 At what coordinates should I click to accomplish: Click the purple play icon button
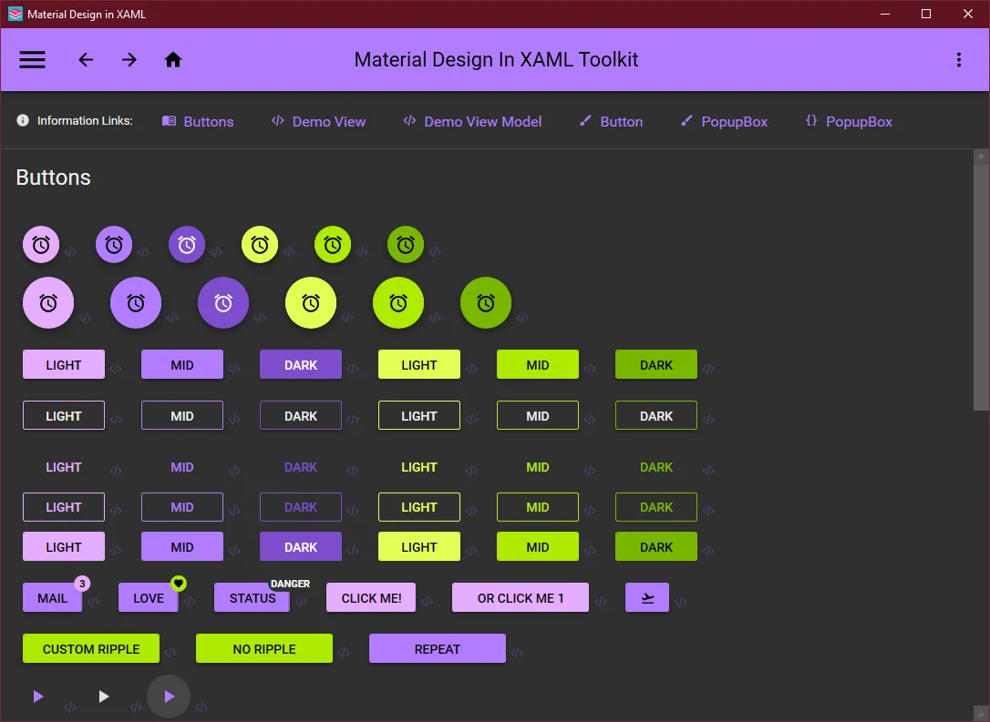[x=38, y=697]
